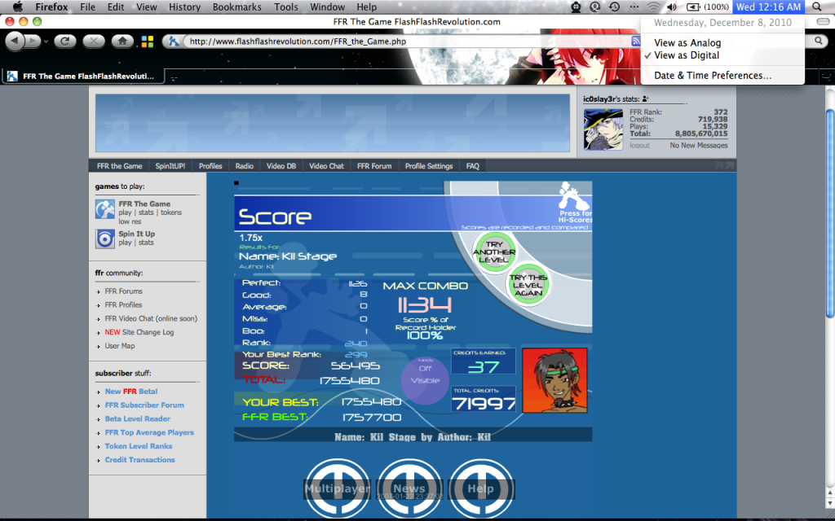Open the back/forward history dropdown arrow
The width and height of the screenshot is (835, 521).
pyautogui.click(x=46, y=41)
